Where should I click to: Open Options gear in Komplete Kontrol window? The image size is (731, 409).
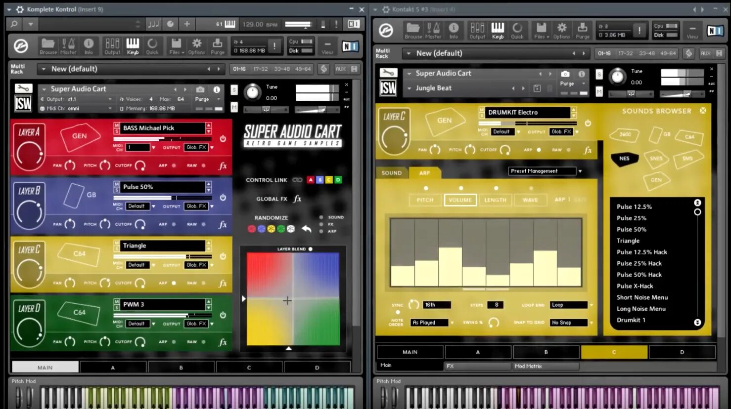(x=196, y=46)
